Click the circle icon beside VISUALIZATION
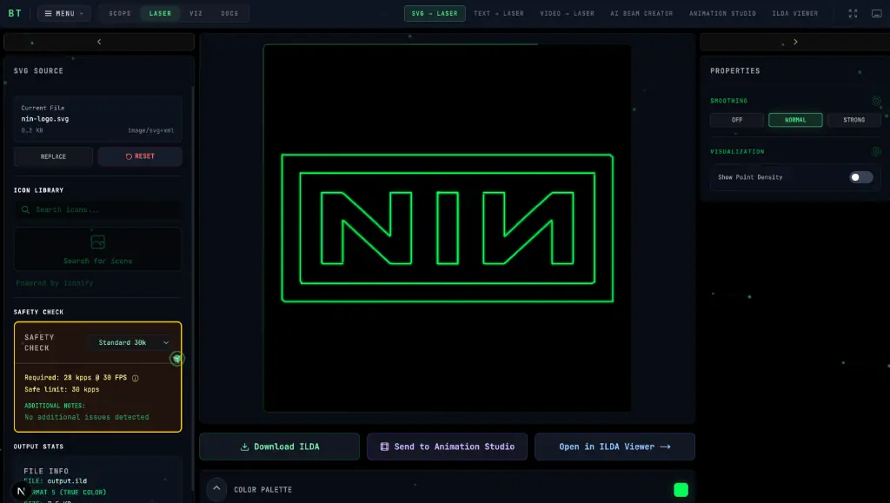 tap(876, 151)
